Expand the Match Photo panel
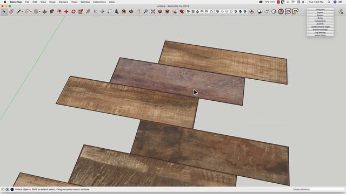Viewport: 346px width, 194px height. pyautogui.click(x=320, y=35)
